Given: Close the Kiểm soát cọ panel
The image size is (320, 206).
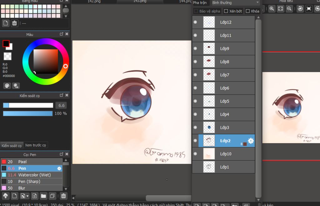Looking at the screenshot, I should [x=67, y=95].
